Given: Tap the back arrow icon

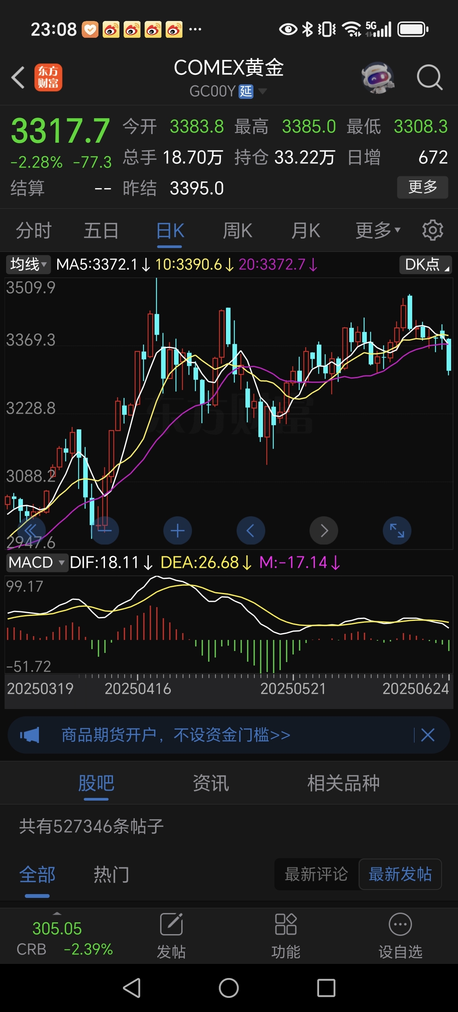Looking at the screenshot, I should pyautogui.click(x=18, y=77).
